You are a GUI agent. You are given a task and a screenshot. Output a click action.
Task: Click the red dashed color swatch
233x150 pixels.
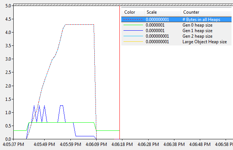click(132, 20)
